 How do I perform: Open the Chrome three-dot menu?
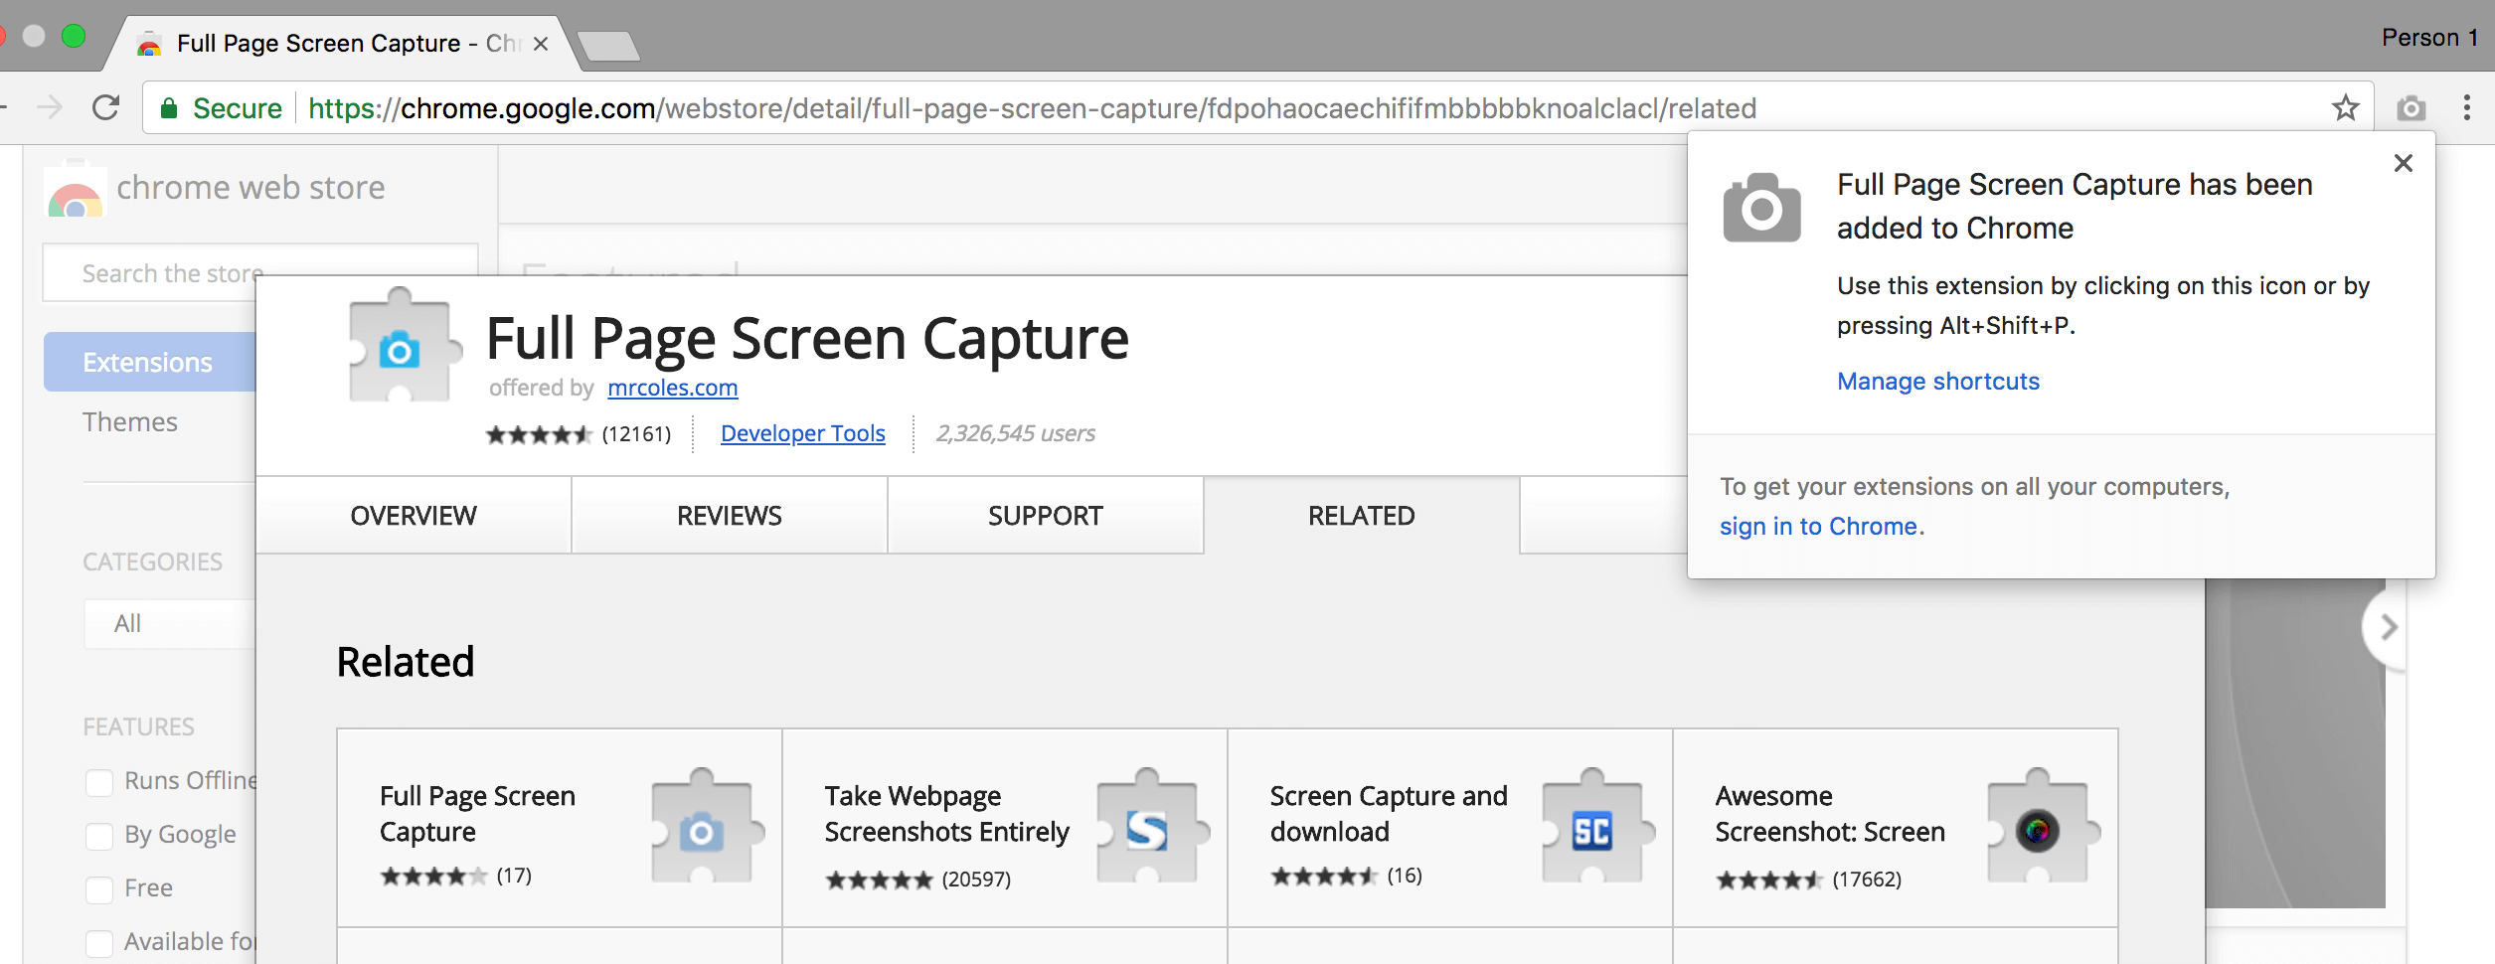click(2467, 107)
